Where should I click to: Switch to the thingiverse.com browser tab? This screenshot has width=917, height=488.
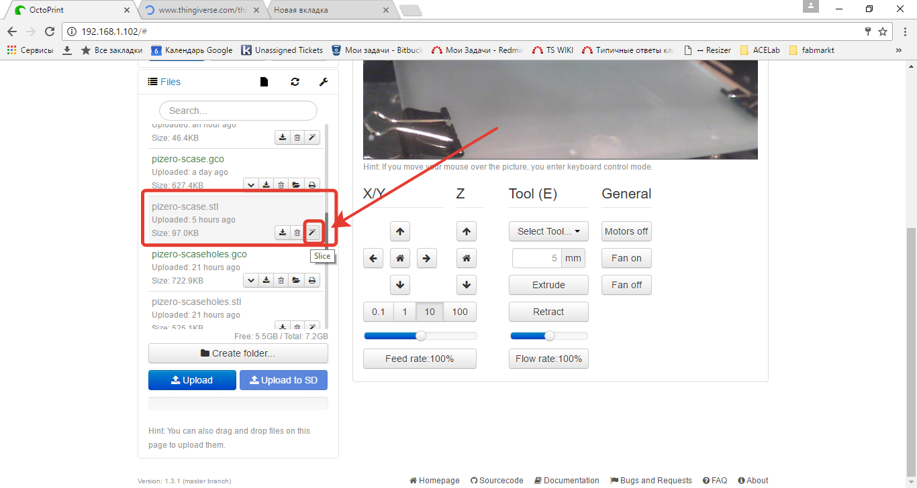tap(201, 10)
